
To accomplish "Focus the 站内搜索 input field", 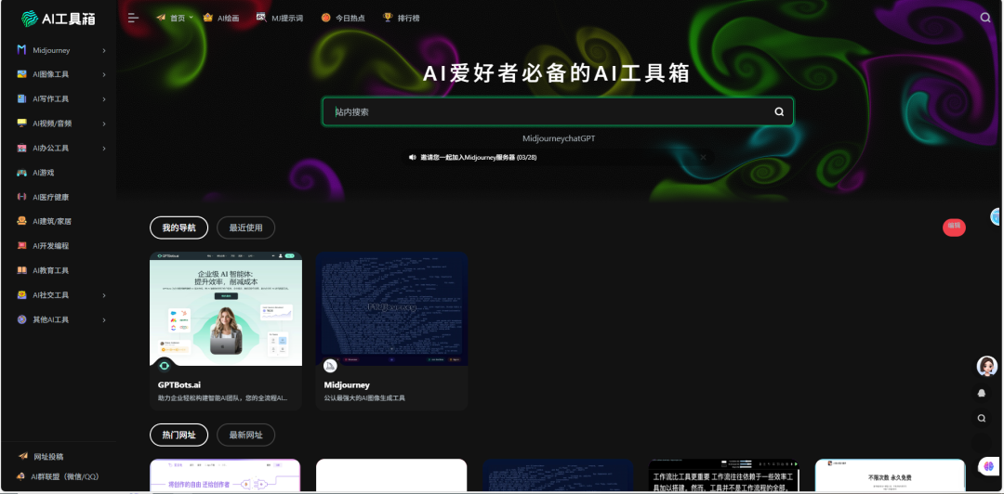I will point(548,111).
